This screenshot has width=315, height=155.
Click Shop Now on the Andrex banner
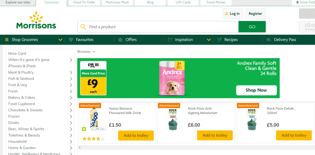pos(256,90)
